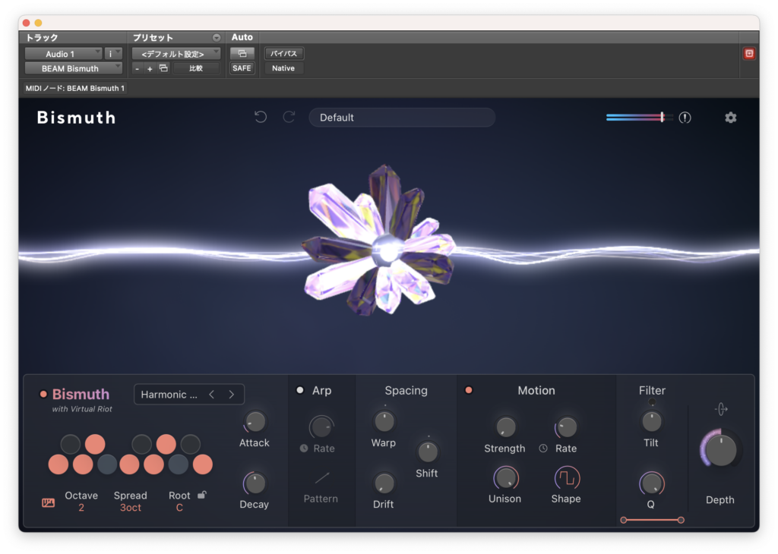778x554 pixels.
Task: Click the Motion Rate clock sync icon
Action: pos(543,449)
